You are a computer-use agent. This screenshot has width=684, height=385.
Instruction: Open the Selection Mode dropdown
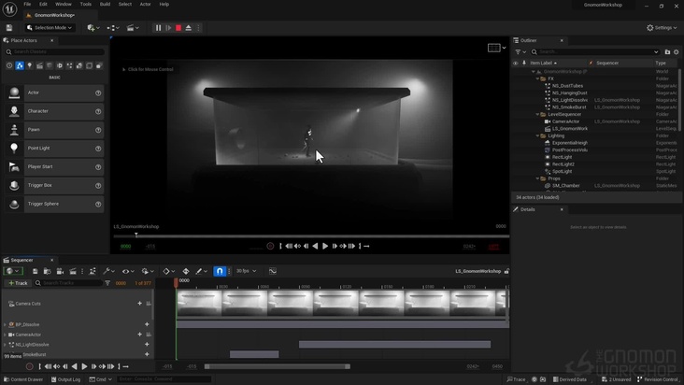(x=49, y=28)
